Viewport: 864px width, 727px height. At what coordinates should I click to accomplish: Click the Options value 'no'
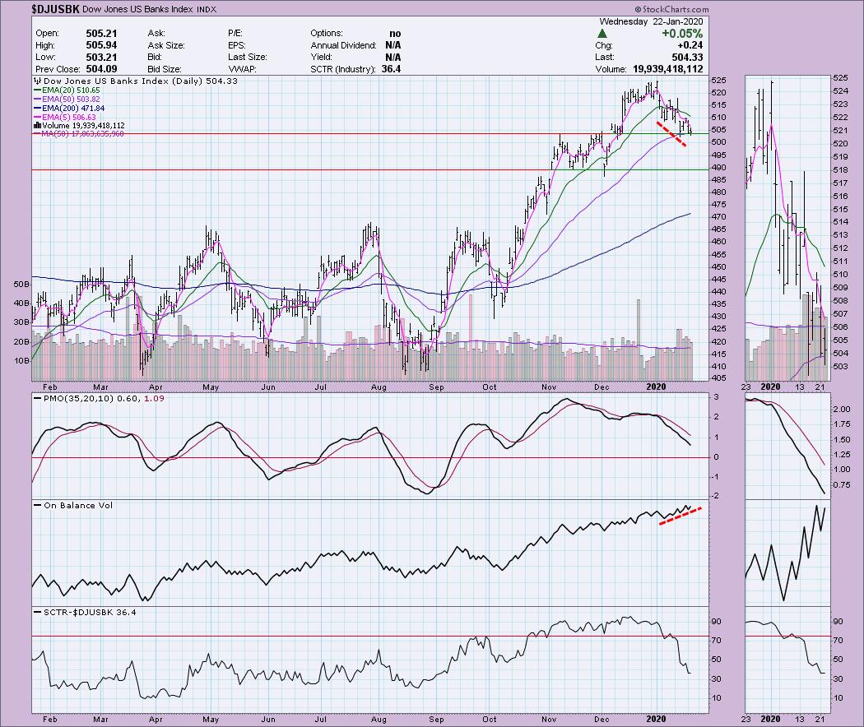coord(395,33)
